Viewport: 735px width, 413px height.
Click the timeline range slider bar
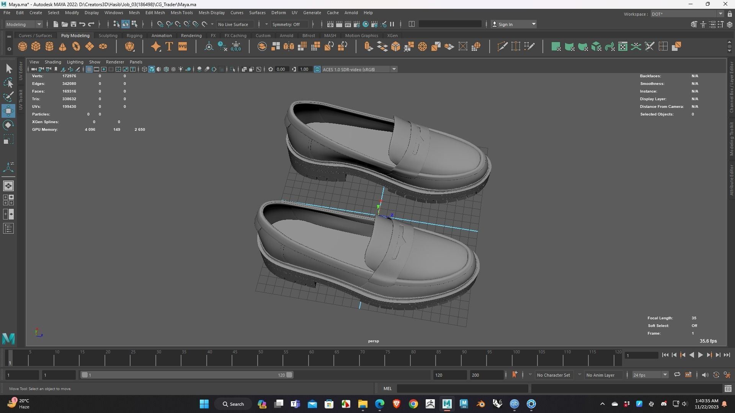(187, 375)
